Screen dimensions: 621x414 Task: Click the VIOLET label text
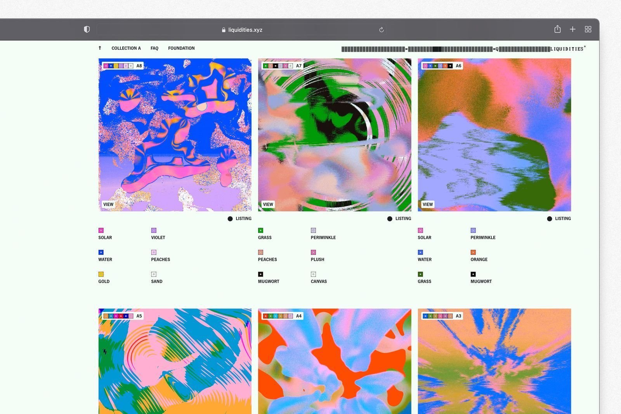[158, 237]
